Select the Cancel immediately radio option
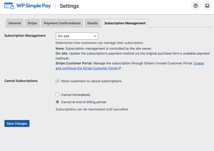214x151 pixels. click(x=58, y=95)
